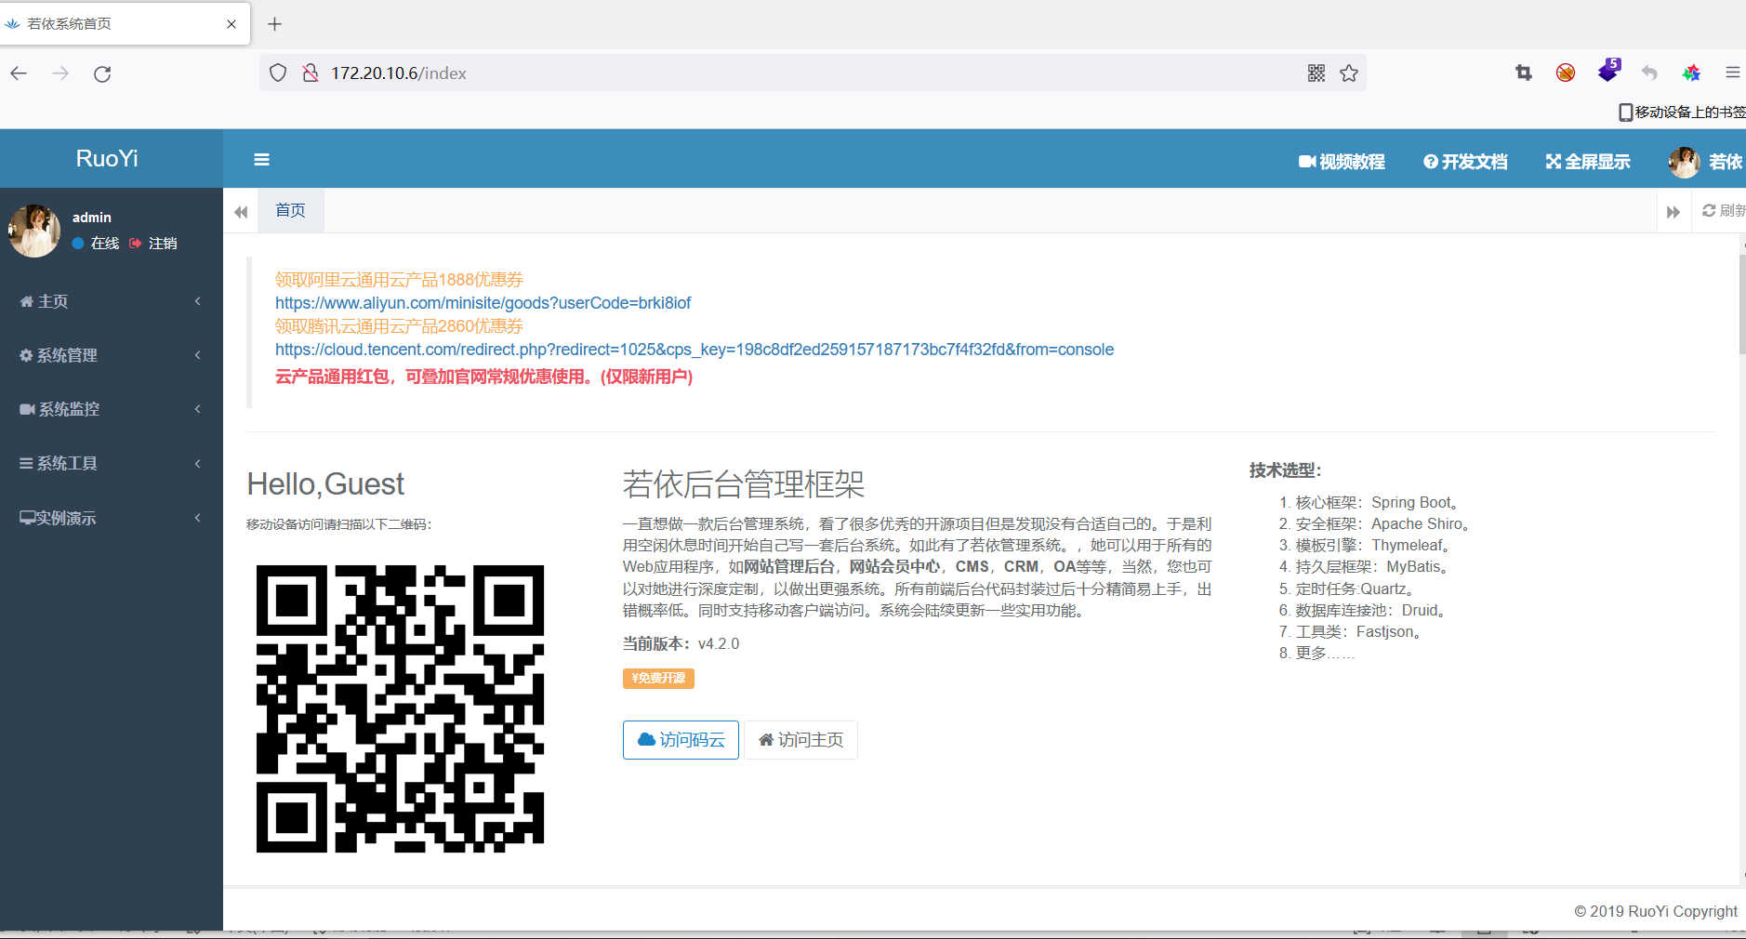Screen dimensions: 1746x939
Task: Click the 刷新 refresh button
Action: [x=1723, y=211]
